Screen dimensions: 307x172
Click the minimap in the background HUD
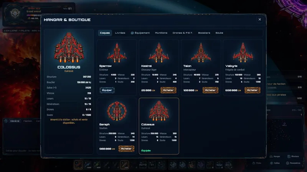284,135
